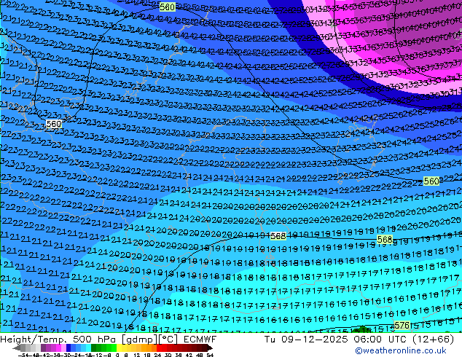Click the yellow swatch in the temperature legend
The height and width of the screenshot is (357, 462).
tap(119, 348)
